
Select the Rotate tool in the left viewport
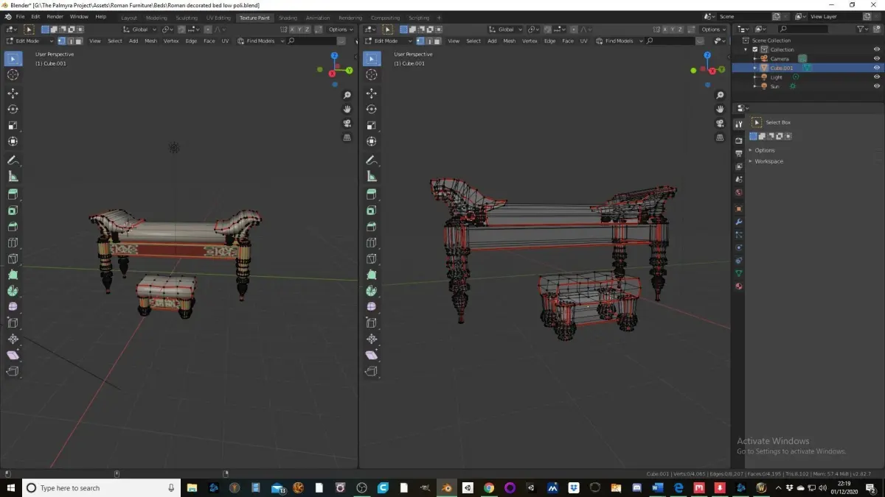pyautogui.click(x=13, y=109)
